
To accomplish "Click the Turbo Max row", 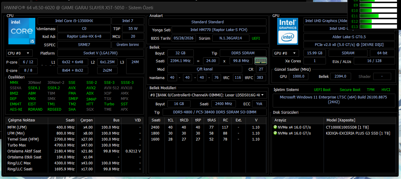I will point(75,145).
